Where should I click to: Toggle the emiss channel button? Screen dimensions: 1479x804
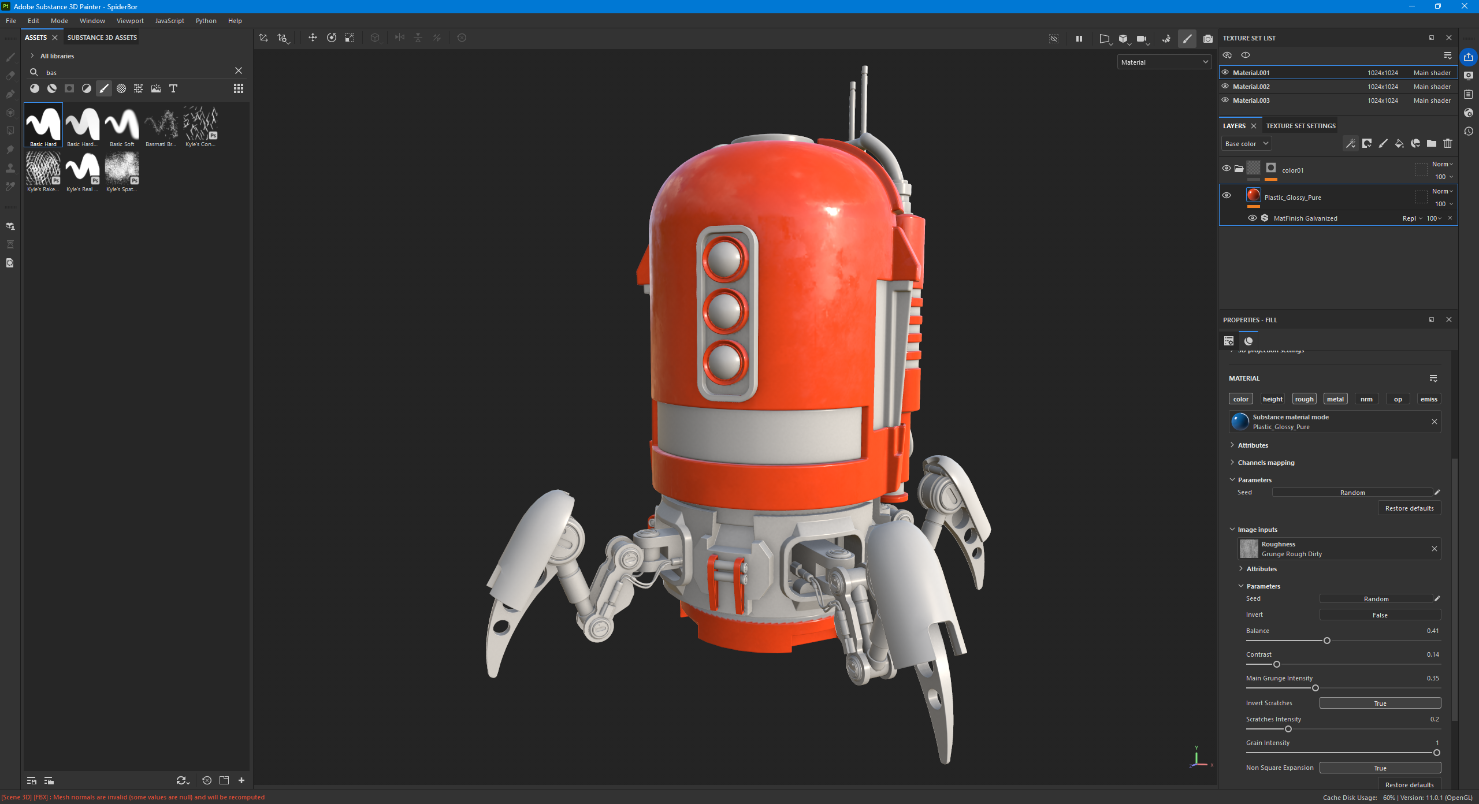[1429, 399]
